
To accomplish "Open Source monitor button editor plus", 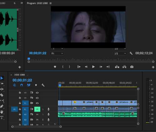I will click(x=20, y=67).
